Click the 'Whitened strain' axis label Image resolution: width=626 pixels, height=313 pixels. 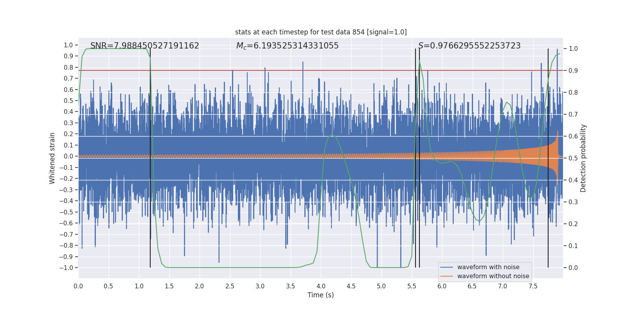[52, 158]
